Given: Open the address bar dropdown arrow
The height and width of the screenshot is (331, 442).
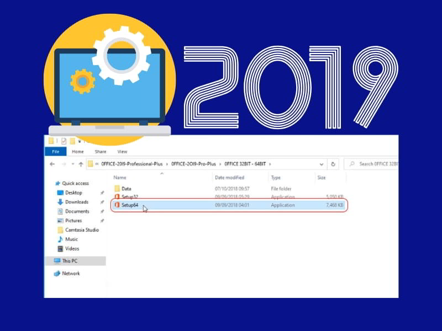Looking at the screenshot, I should click(x=322, y=164).
